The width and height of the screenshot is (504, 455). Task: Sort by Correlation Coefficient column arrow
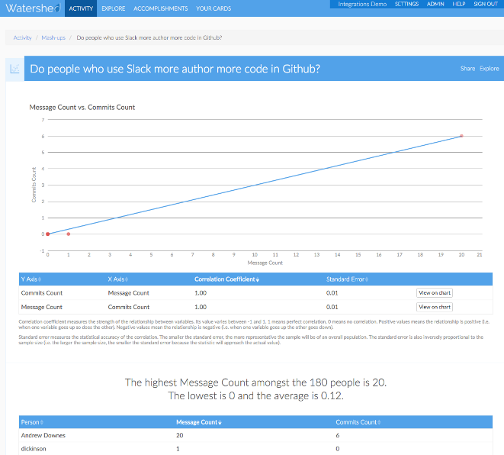pos(258,279)
